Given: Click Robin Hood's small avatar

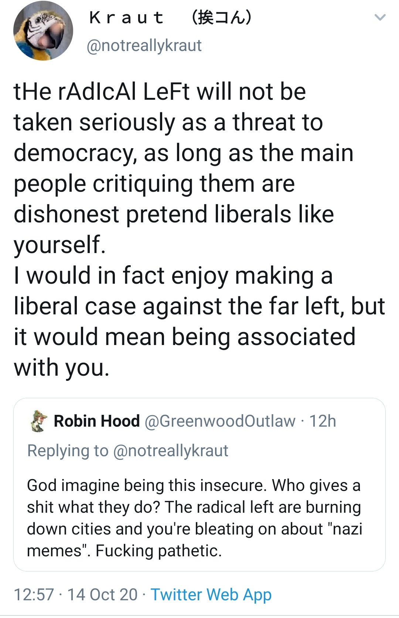Looking at the screenshot, I should click(38, 421).
